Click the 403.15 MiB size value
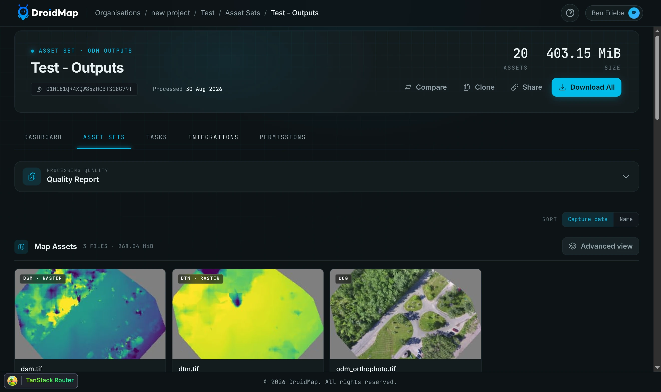Screen dimensions: 661x392 [x=583, y=53]
